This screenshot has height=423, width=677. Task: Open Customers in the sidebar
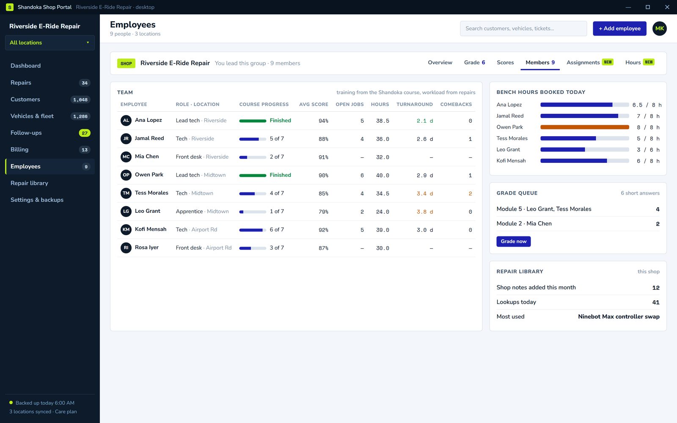pos(50,99)
